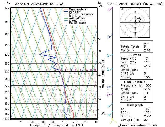Click the hodograph storm motion arrow tip

pyautogui.click(x=140, y=21)
